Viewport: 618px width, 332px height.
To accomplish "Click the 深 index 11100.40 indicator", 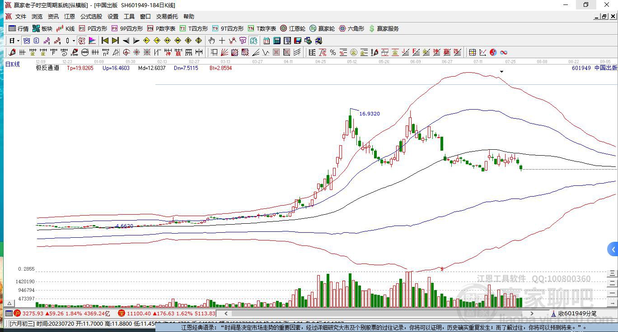I will (166, 313).
